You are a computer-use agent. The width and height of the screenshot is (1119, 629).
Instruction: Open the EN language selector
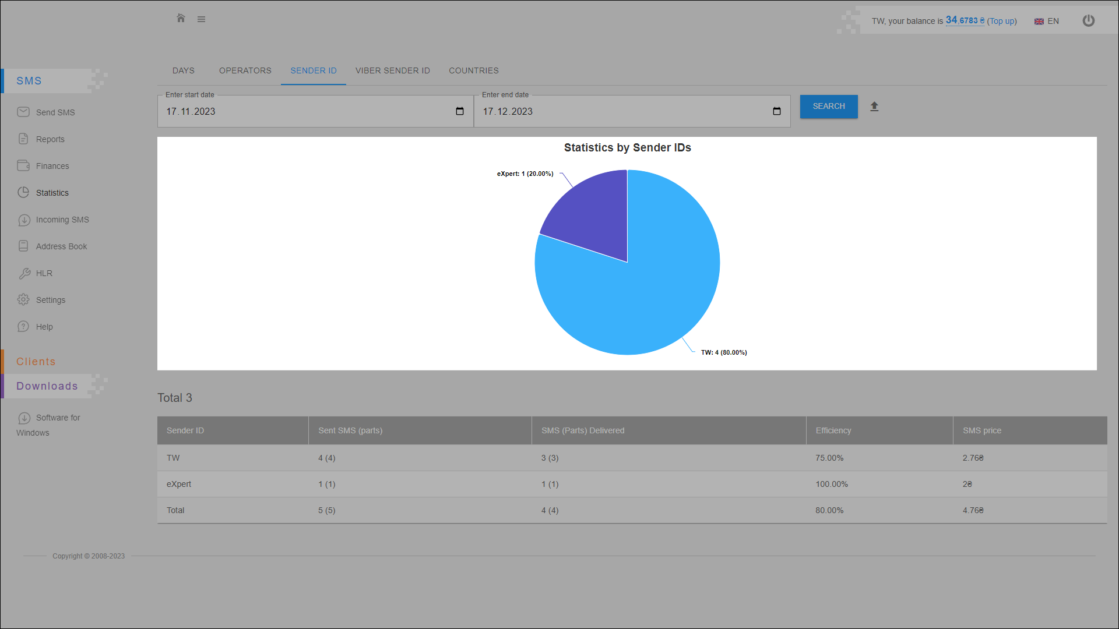[1047, 21]
